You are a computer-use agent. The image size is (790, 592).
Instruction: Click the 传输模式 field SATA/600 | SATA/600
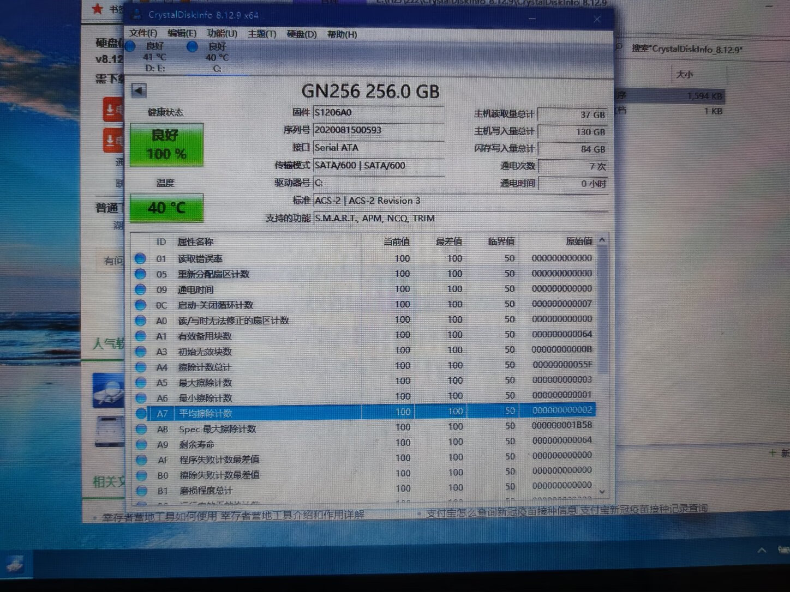tap(379, 165)
